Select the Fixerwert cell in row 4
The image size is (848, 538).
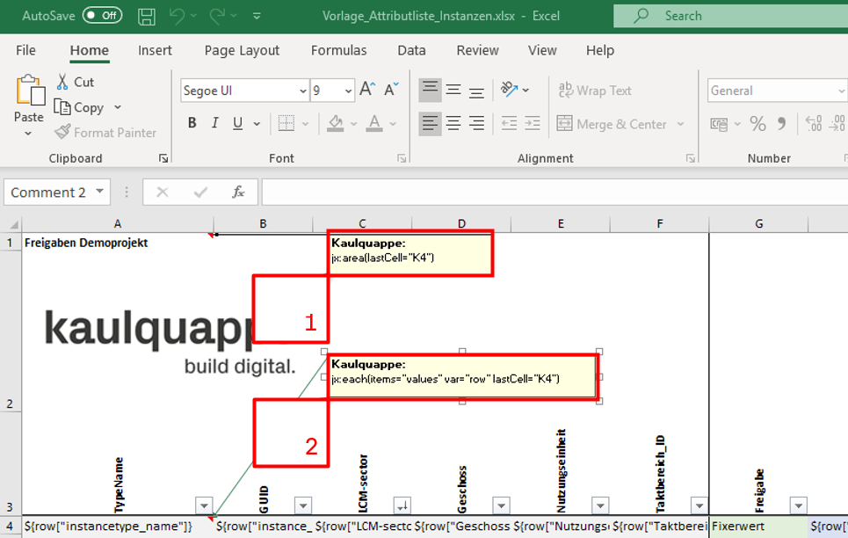tap(758, 526)
